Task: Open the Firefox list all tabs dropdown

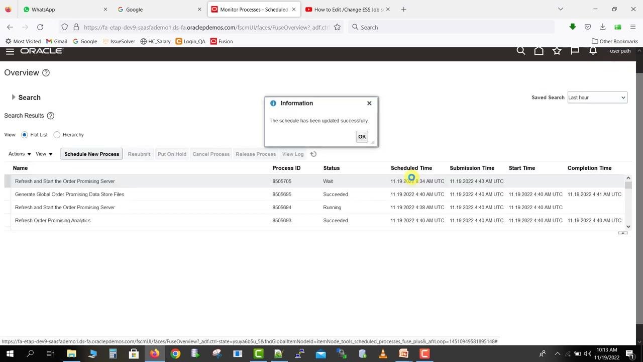Action: [561, 9]
